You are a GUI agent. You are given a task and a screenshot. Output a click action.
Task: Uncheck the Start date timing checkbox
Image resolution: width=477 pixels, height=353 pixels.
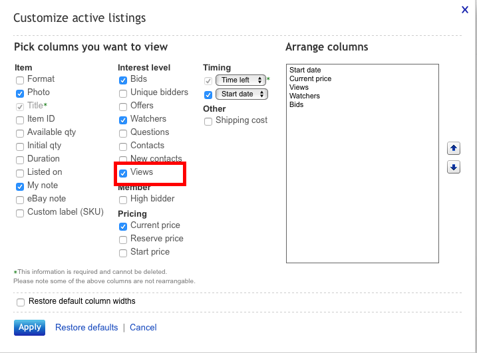pos(208,95)
